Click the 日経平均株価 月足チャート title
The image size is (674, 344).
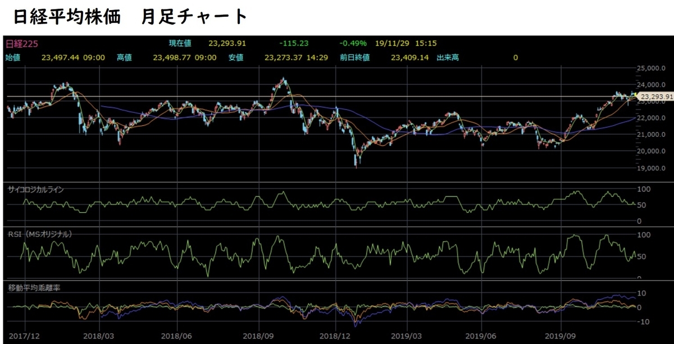point(130,16)
